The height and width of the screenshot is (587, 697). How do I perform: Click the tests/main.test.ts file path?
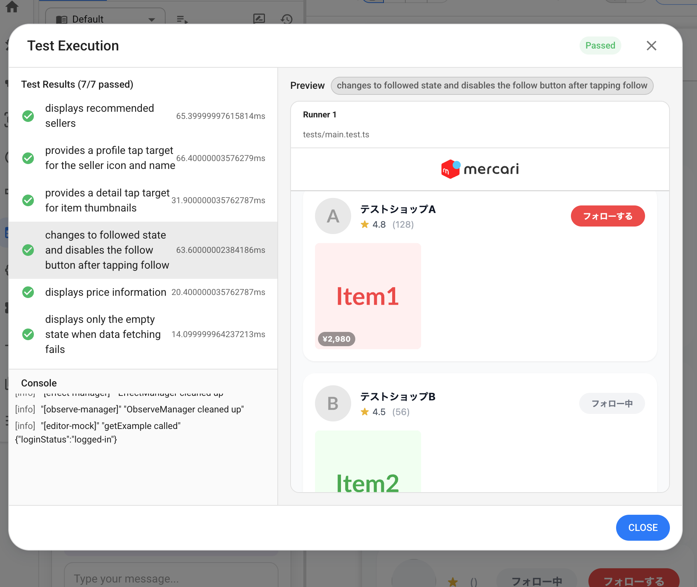click(x=336, y=135)
